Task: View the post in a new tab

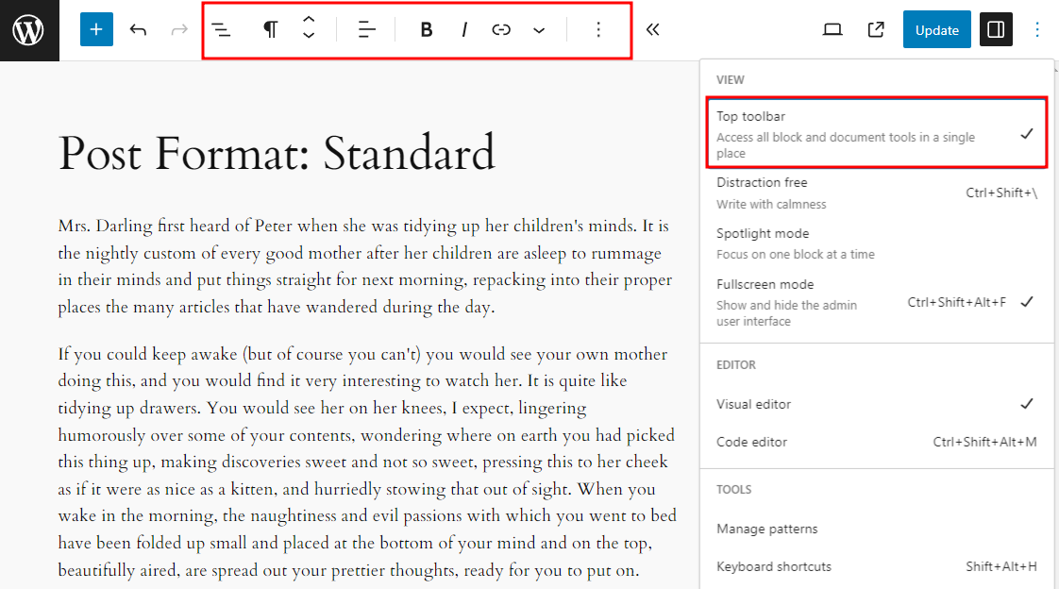Action: click(x=875, y=29)
